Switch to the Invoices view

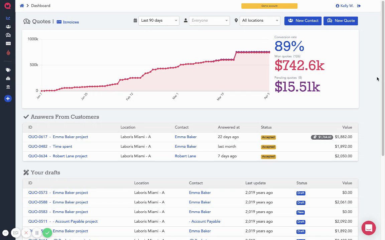pyautogui.click(x=68, y=22)
